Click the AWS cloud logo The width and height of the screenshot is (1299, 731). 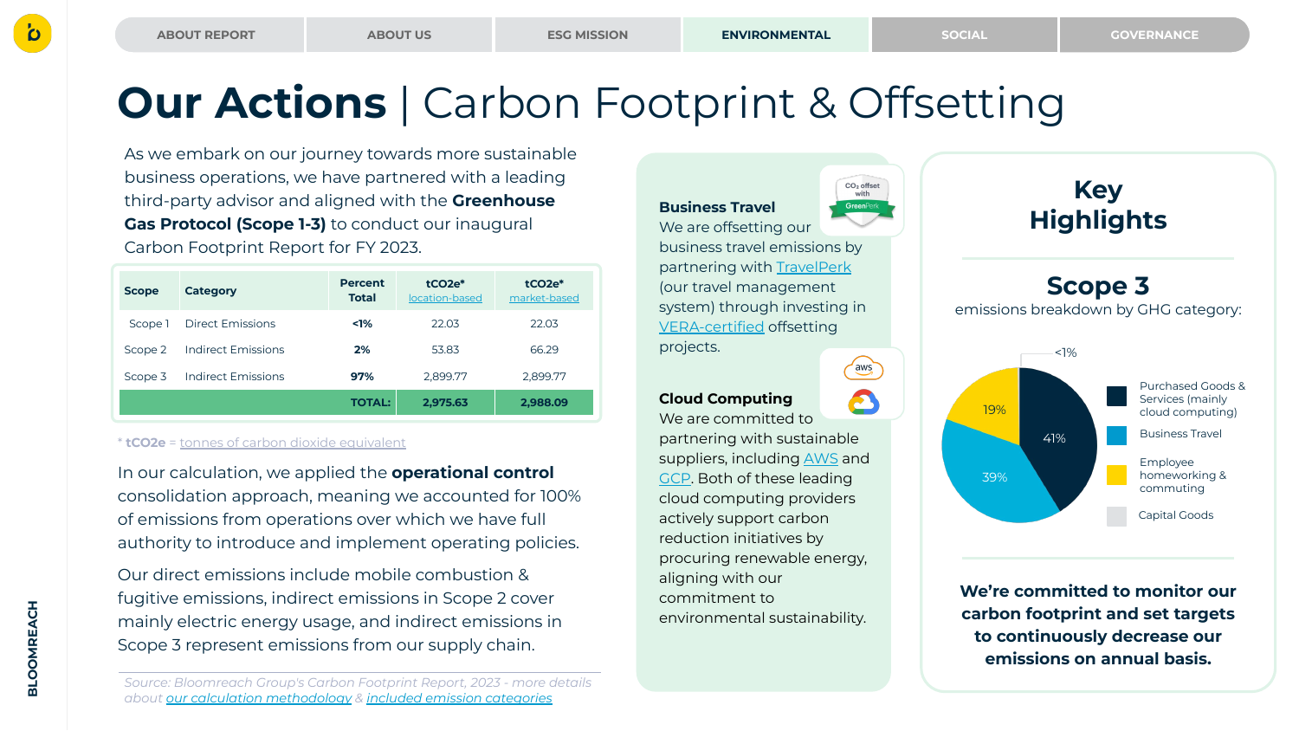[863, 368]
